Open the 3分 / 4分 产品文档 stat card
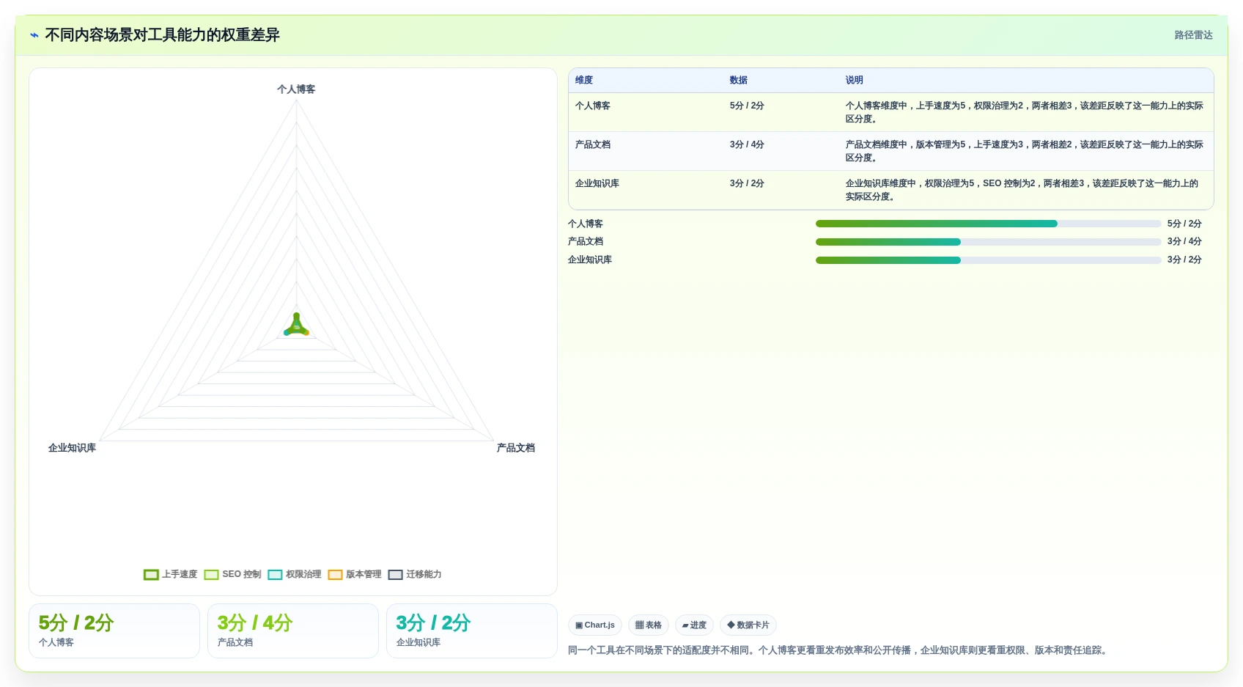Screen dimensions: 1243x687 293,631
